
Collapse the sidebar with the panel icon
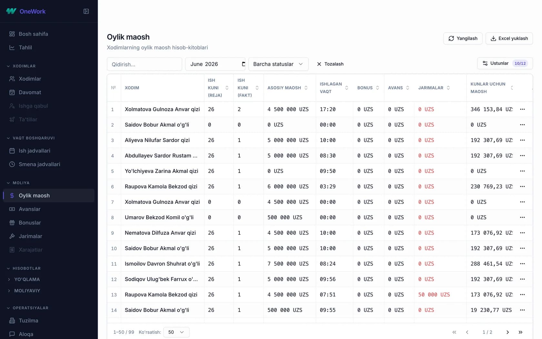(x=86, y=11)
